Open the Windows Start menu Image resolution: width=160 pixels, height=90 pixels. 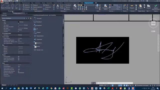[x=2, y=88]
